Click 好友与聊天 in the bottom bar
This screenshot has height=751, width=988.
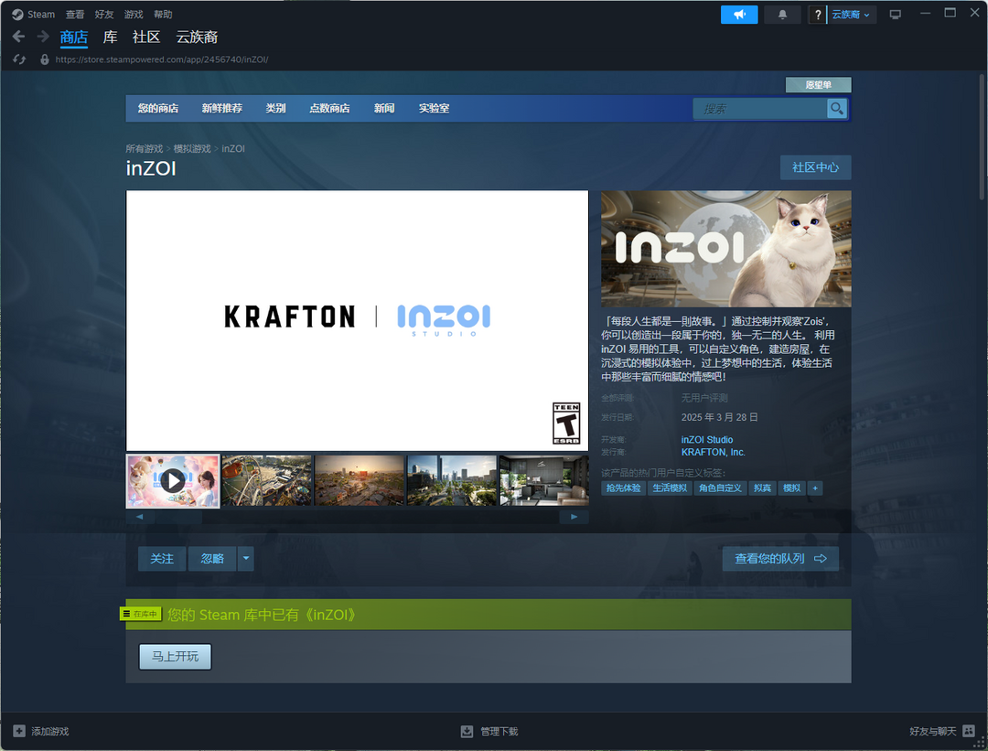coord(932,731)
